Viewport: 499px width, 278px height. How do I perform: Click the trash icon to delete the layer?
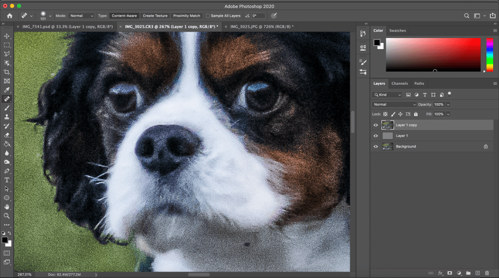(x=487, y=273)
